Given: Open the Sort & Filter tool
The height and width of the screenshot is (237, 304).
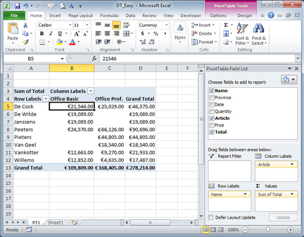Looking at the screenshot, I should 242,33.
